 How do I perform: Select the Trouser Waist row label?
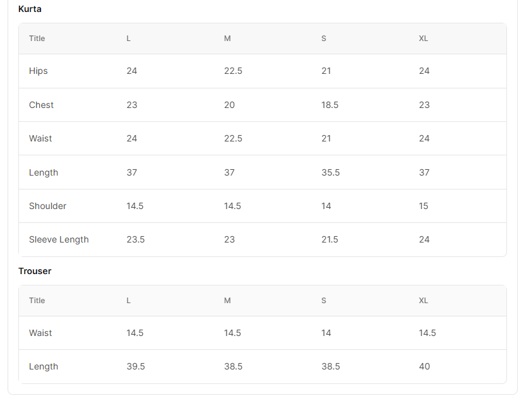(x=40, y=333)
